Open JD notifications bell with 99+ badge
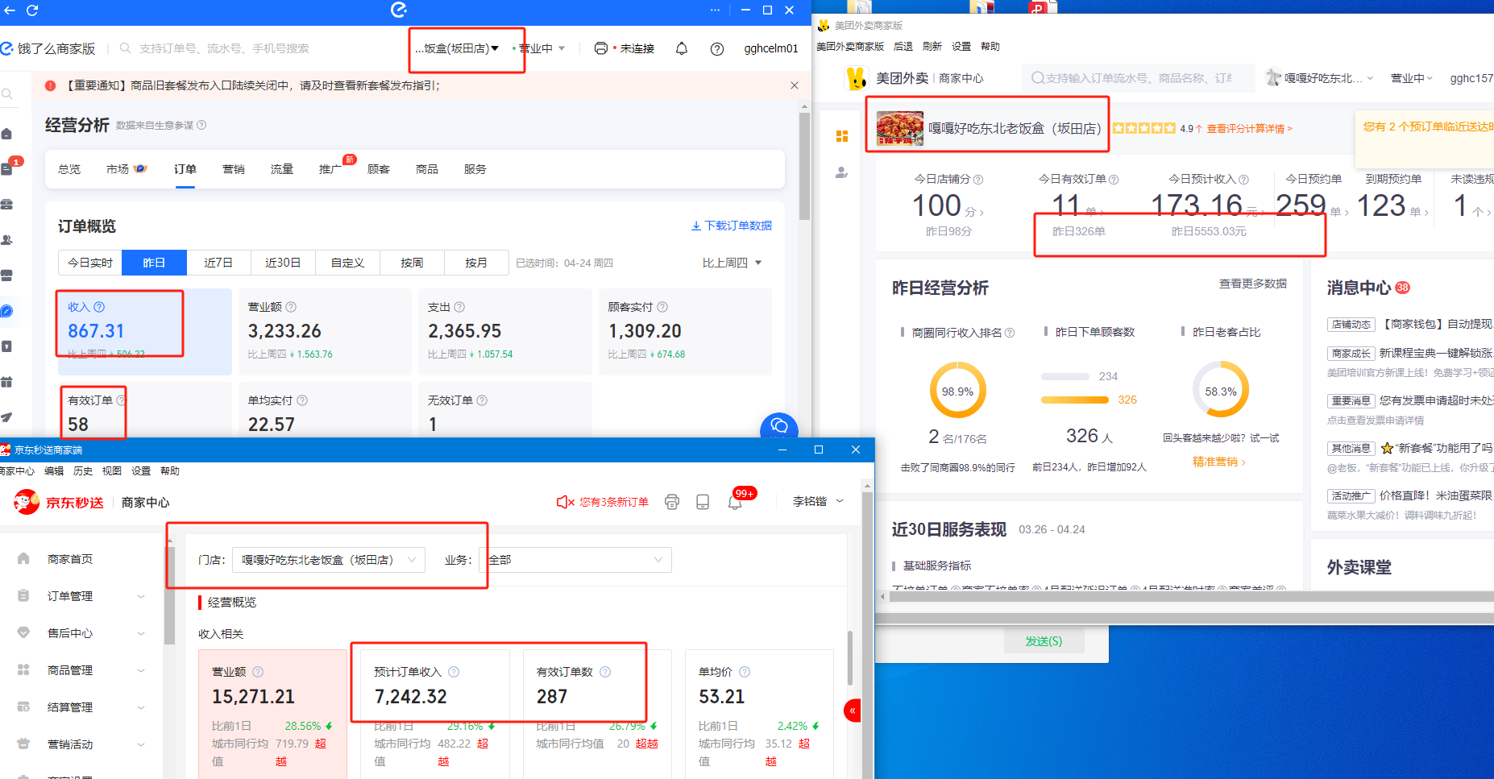The image size is (1494, 779). 735,502
